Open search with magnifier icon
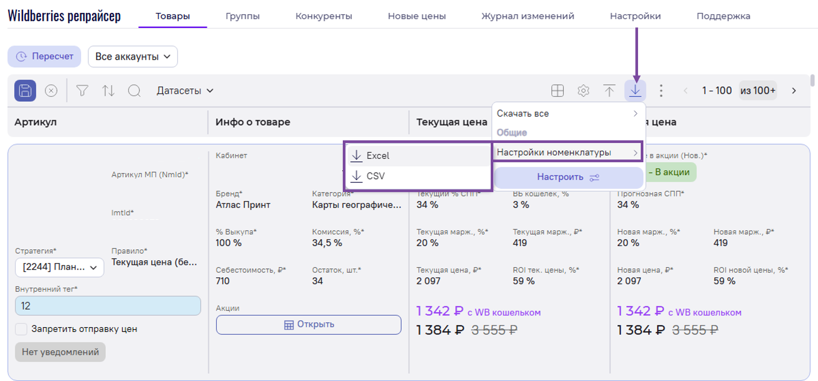The image size is (818, 381). point(134,91)
